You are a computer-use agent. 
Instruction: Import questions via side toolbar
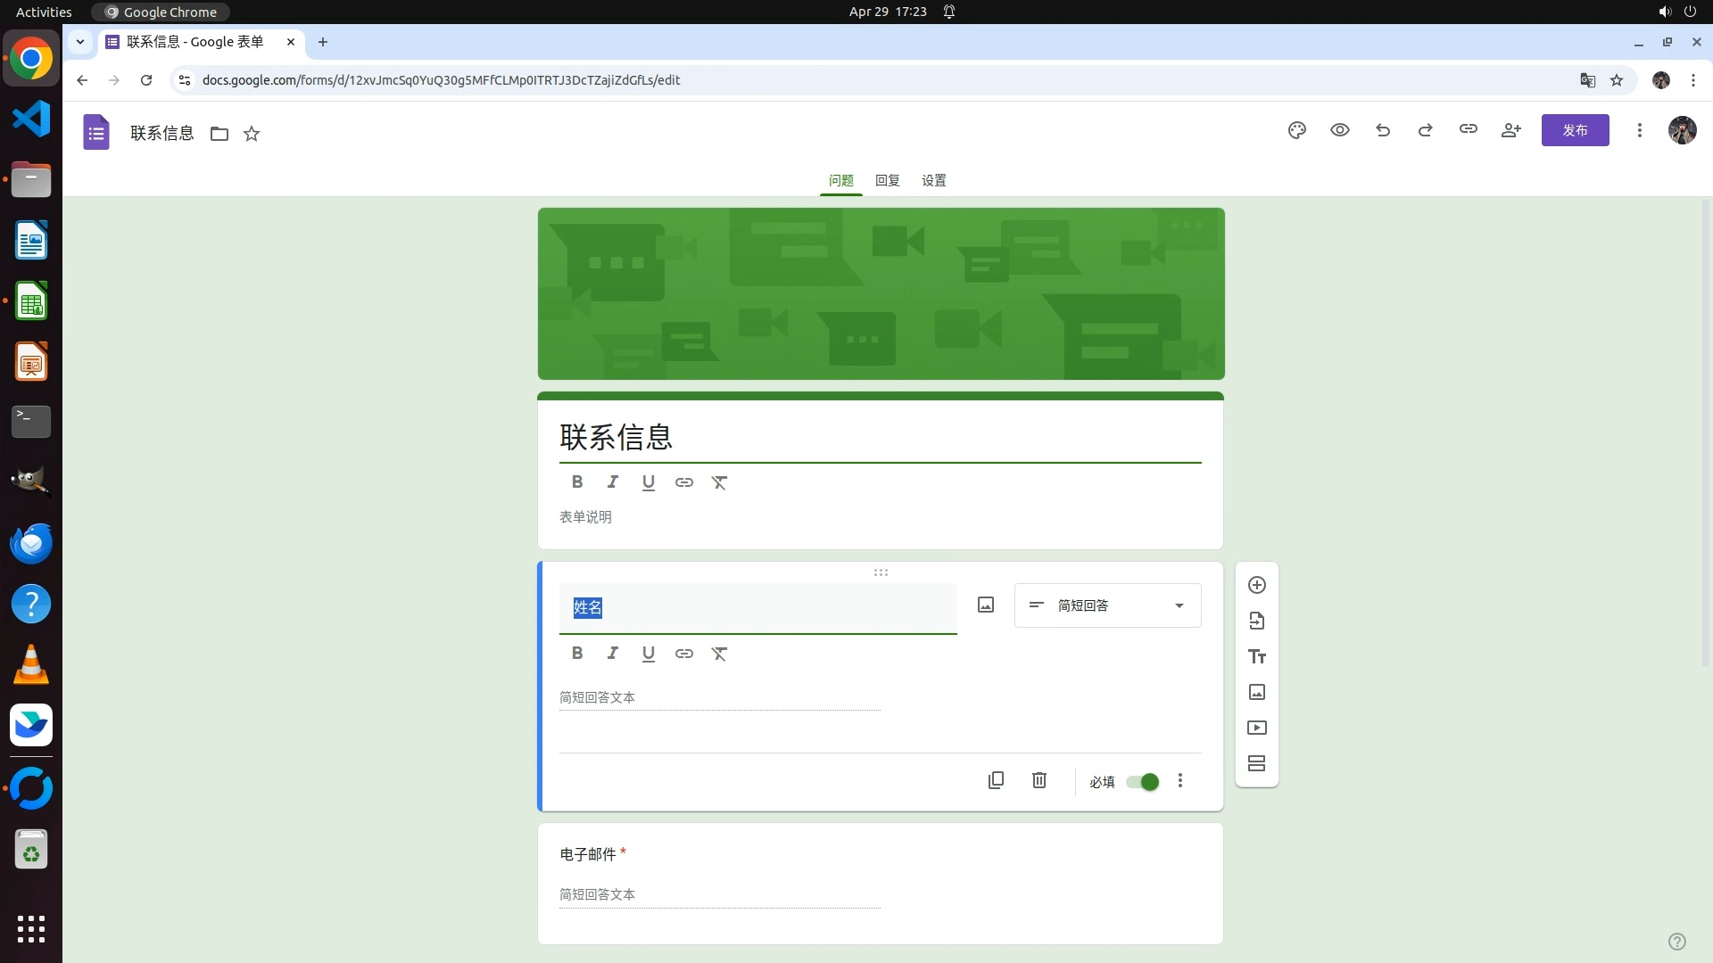pyautogui.click(x=1256, y=621)
